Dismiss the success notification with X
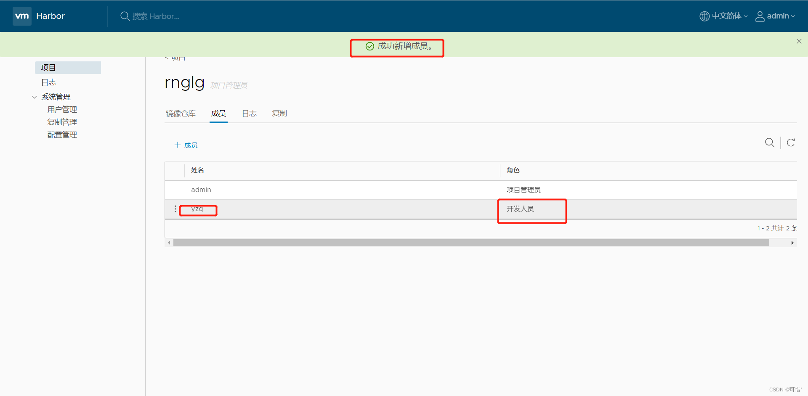The height and width of the screenshot is (396, 808). pyautogui.click(x=799, y=41)
